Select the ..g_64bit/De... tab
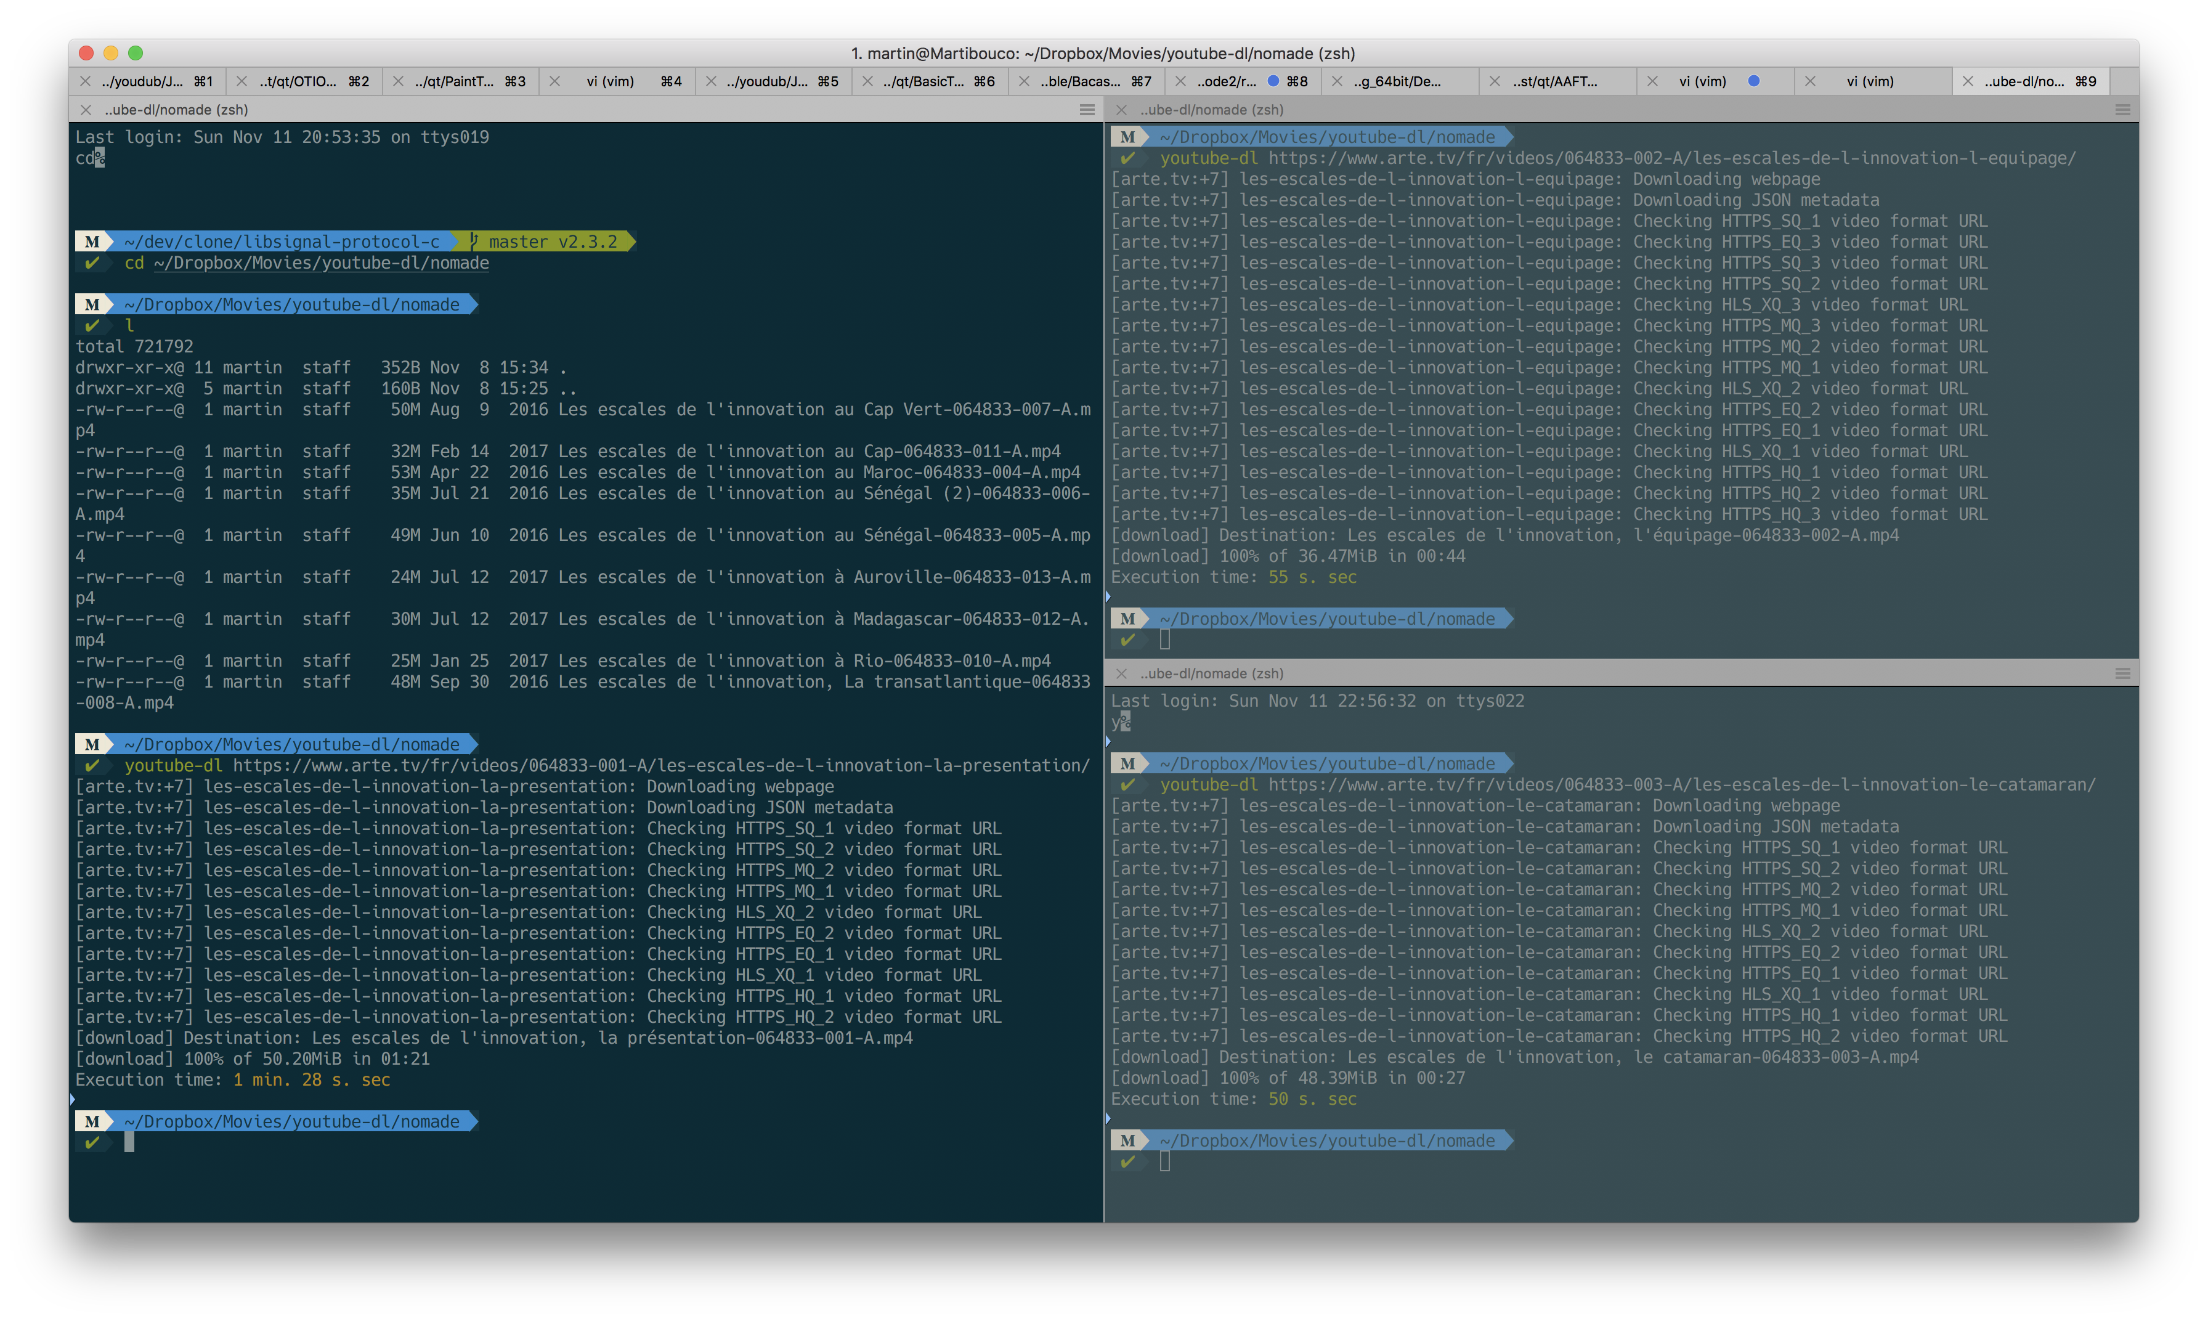Image resolution: width=2208 pixels, height=1321 pixels. point(1397,81)
